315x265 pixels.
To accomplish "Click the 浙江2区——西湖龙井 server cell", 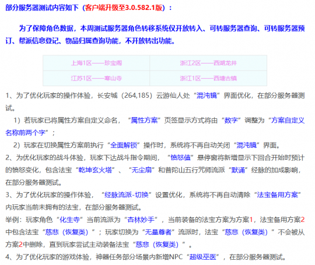I will (x=208, y=63).
